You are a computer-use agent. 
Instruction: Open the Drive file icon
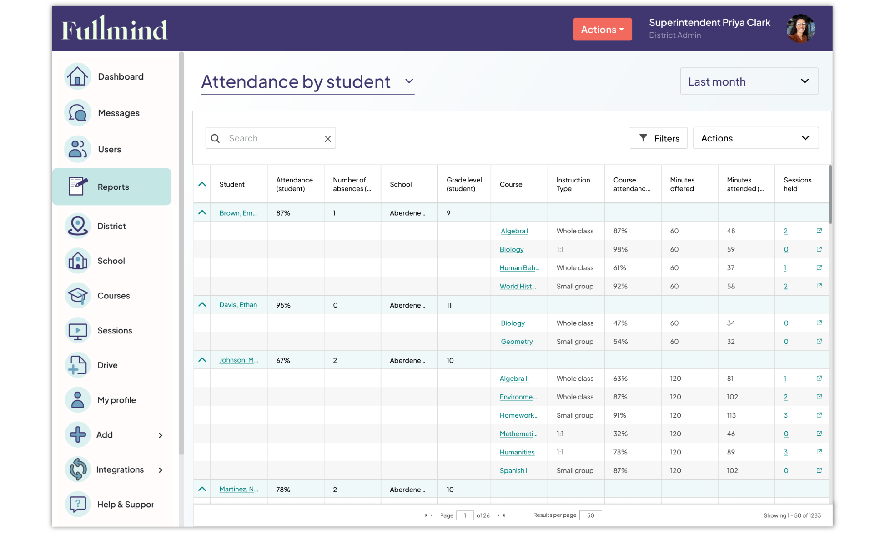[x=78, y=365]
